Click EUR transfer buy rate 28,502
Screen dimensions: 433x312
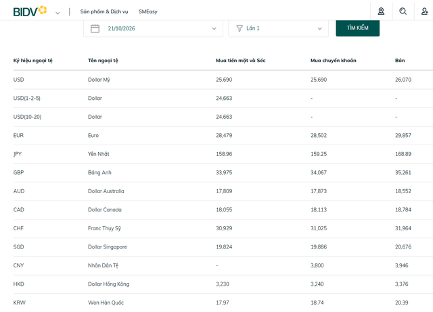[x=319, y=135]
